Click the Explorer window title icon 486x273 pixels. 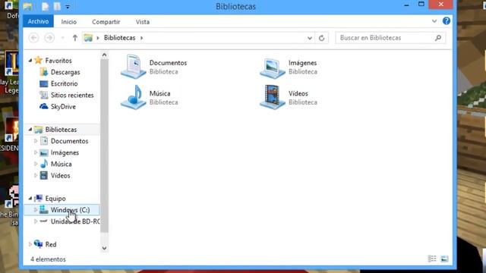(x=27, y=6)
